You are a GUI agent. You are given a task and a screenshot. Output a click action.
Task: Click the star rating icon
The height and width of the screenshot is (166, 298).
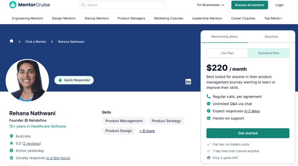[12, 143]
